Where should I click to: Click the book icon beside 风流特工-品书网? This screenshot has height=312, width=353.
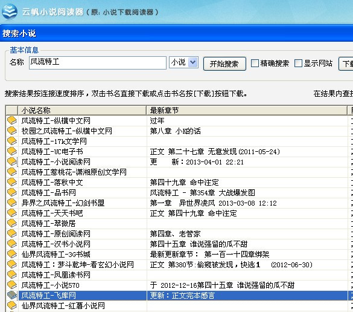point(12,192)
